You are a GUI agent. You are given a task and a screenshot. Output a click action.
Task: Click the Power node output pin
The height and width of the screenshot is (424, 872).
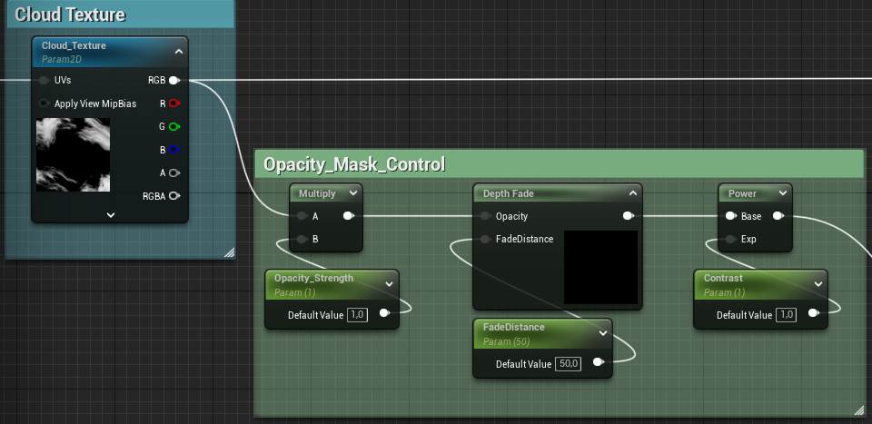pyautogui.click(x=778, y=215)
